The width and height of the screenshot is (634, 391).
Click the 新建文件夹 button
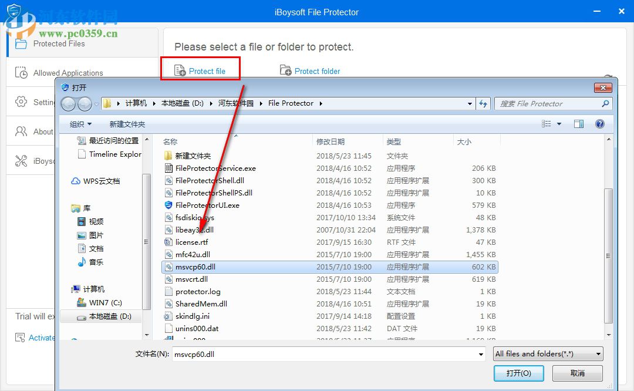pos(129,124)
